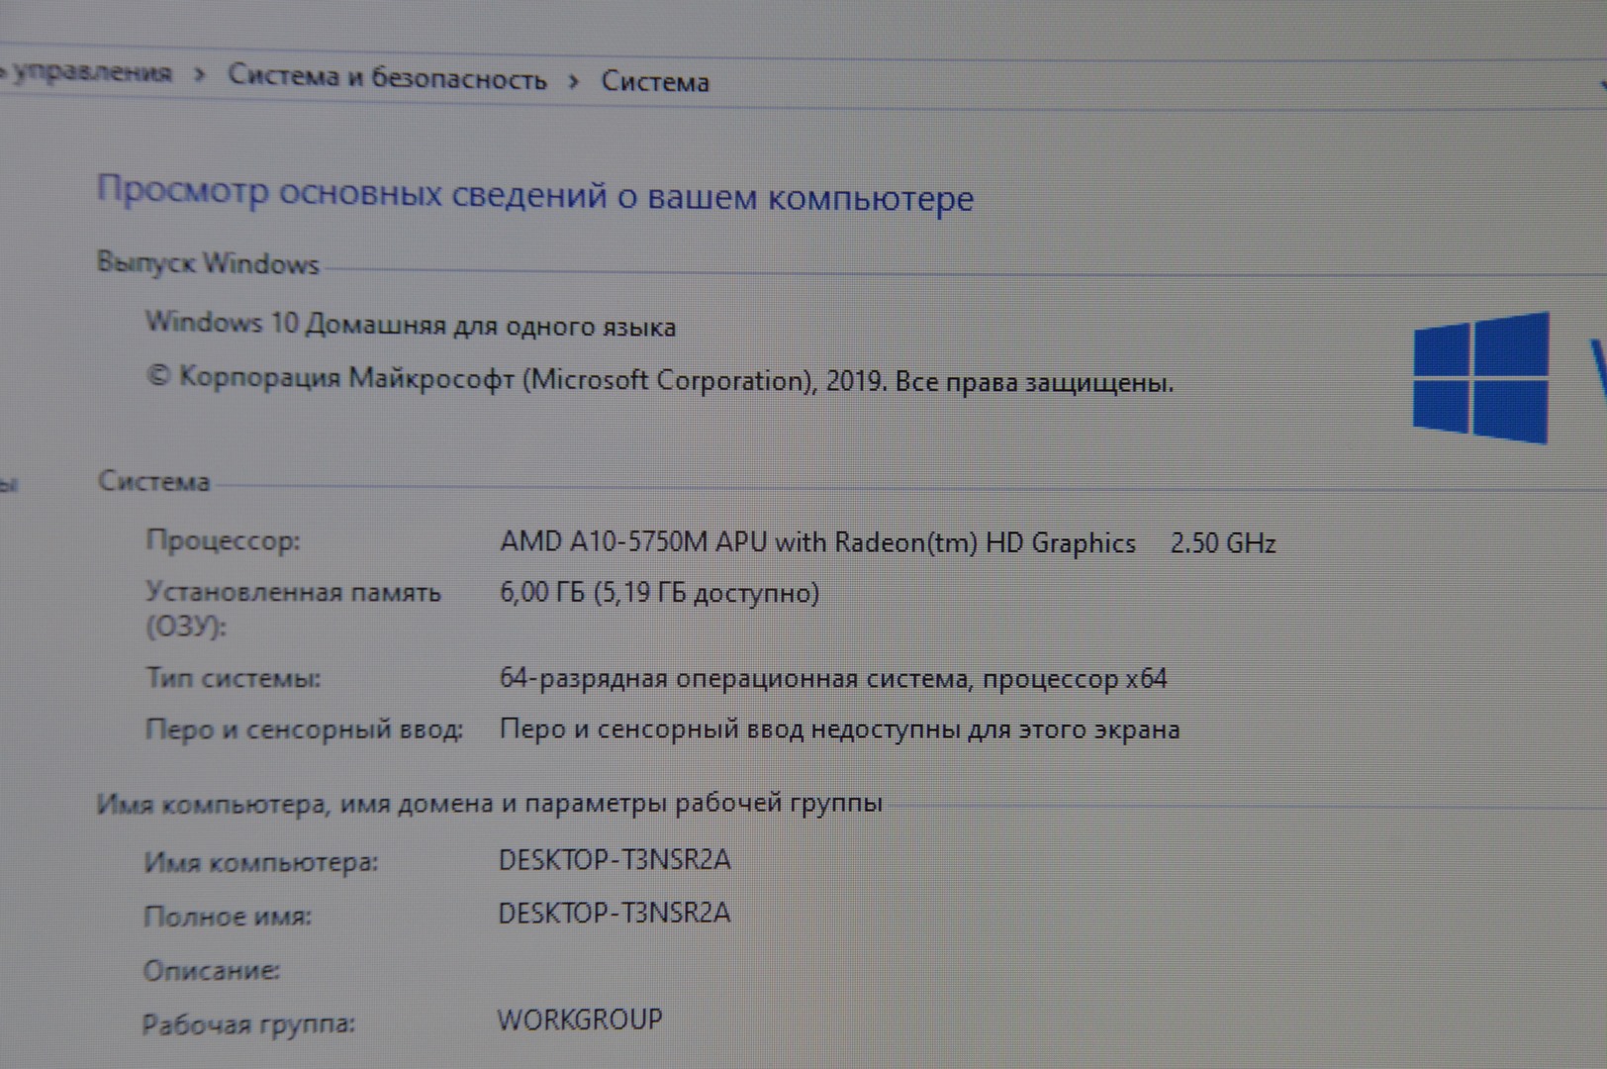Viewport: 1607px width, 1069px height.
Task: Go to the "управления" breadcrumb segment
Action: (x=91, y=72)
